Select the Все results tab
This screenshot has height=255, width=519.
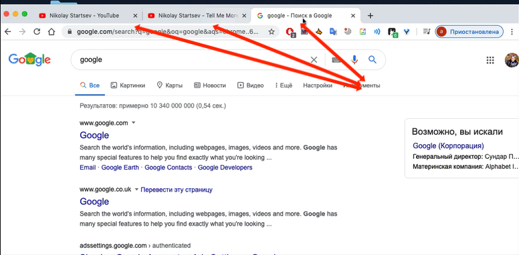coord(90,85)
